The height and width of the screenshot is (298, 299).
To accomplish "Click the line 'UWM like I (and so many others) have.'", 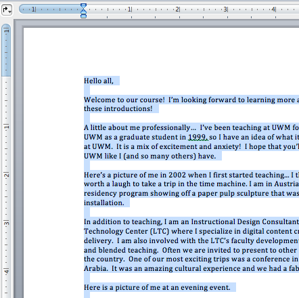I will point(150,156).
